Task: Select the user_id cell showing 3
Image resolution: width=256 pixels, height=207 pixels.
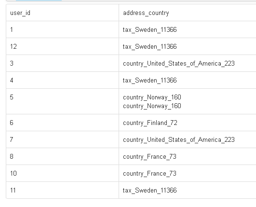Action: click(x=62, y=63)
